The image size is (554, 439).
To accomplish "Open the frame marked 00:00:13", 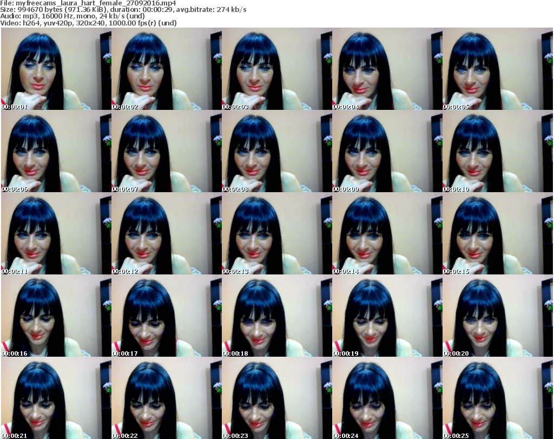I will (276, 235).
